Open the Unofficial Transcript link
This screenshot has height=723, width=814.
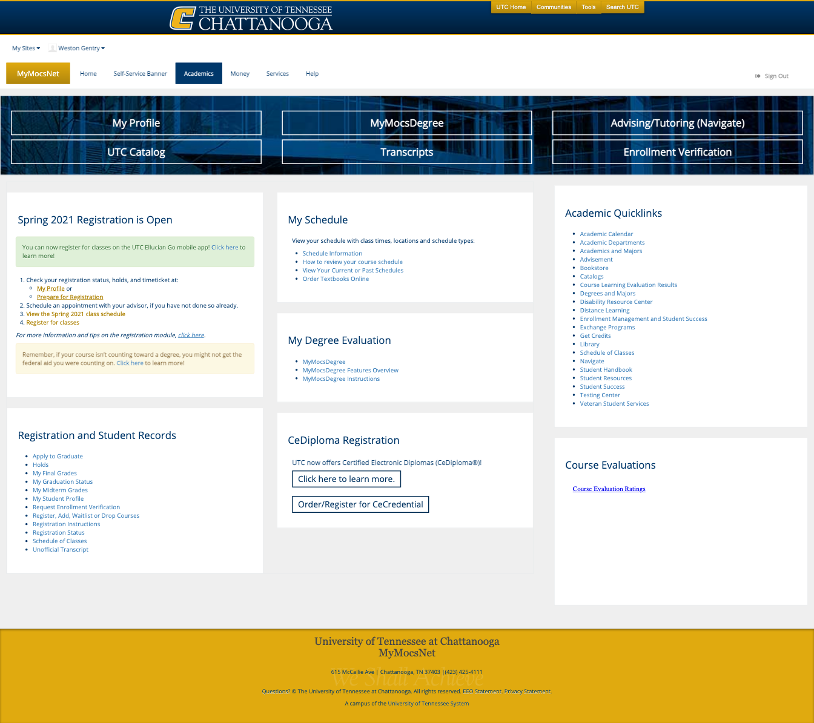tap(61, 550)
